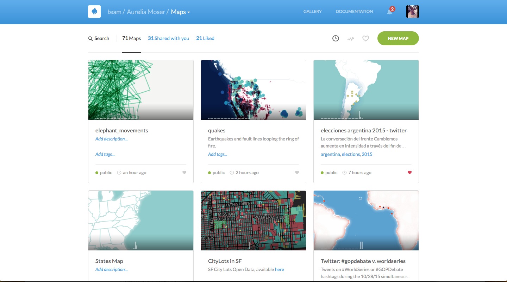Click Add tags under quakes map

click(218, 155)
